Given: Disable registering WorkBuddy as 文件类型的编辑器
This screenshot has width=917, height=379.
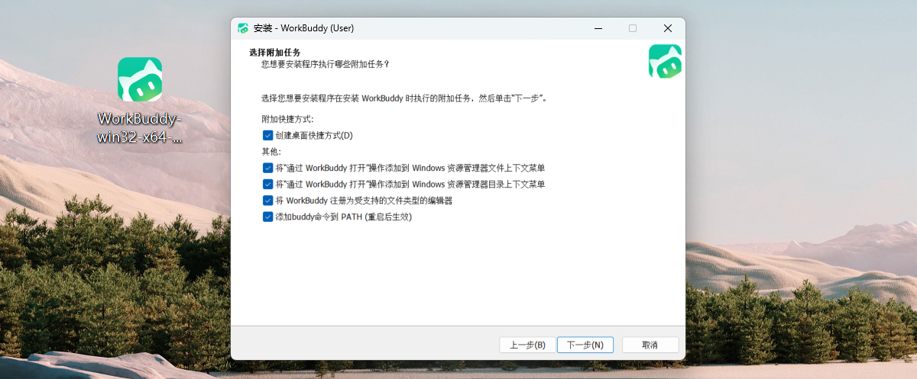Looking at the screenshot, I should click(x=267, y=201).
